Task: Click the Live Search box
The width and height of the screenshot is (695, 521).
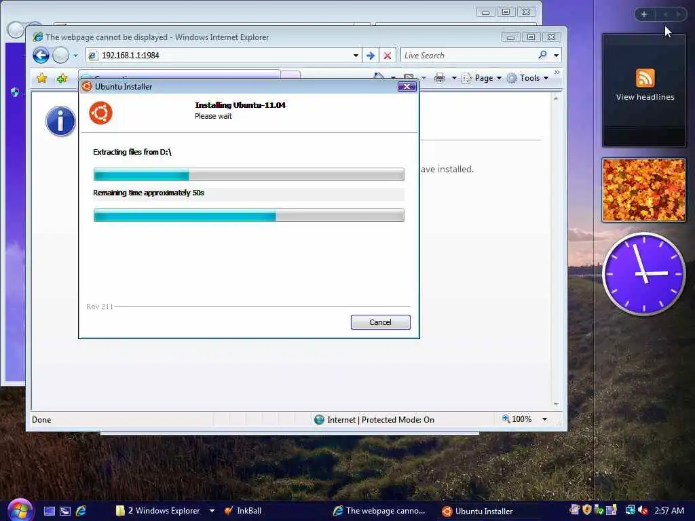Action: coord(468,56)
